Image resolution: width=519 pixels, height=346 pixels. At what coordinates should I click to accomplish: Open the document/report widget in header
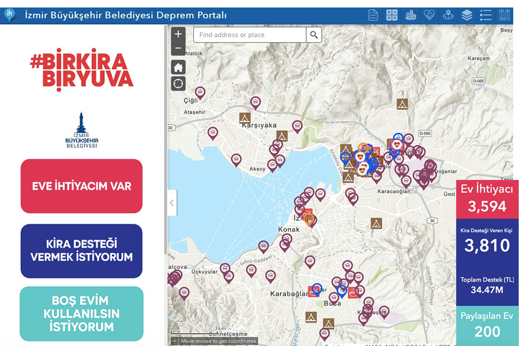tap(373, 16)
